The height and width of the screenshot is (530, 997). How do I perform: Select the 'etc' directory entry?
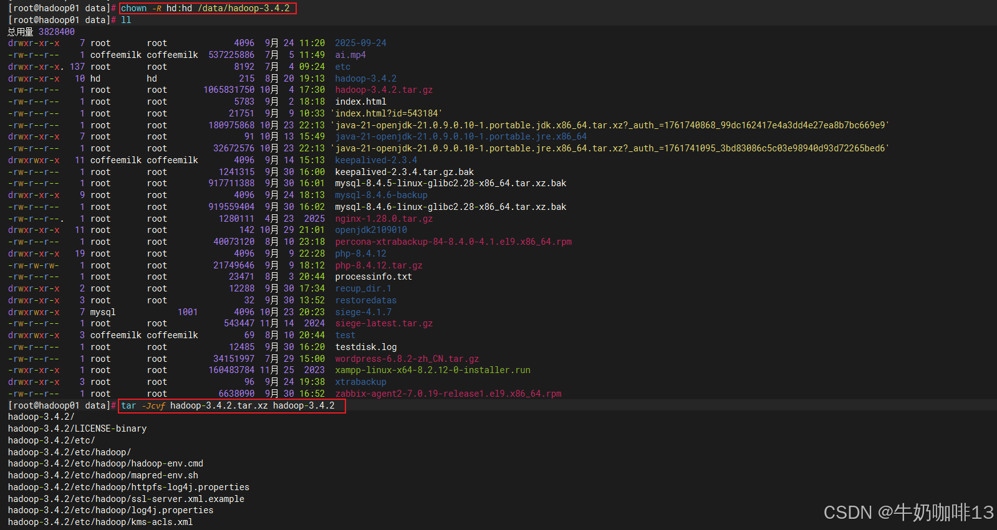[x=343, y=67]
